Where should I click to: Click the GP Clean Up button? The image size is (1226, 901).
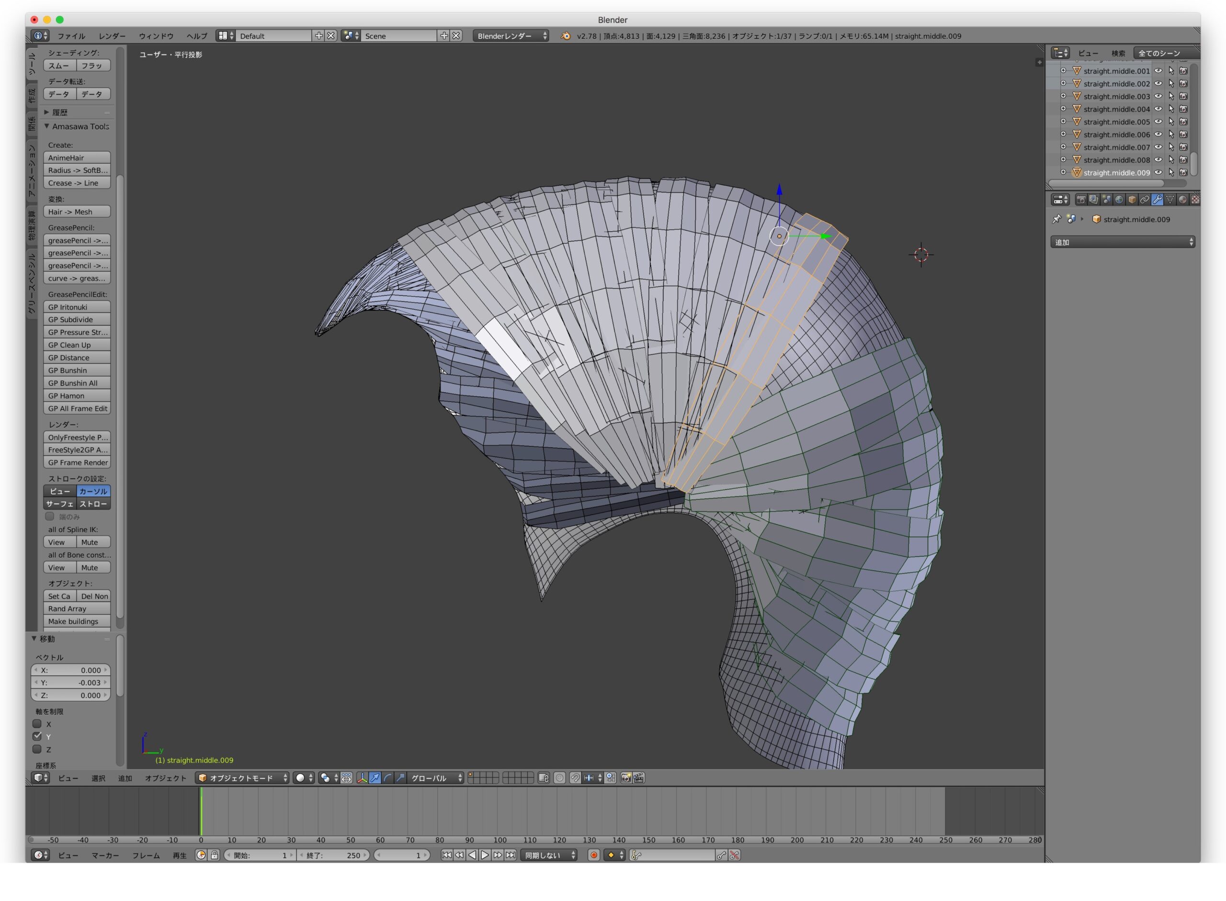77,345
